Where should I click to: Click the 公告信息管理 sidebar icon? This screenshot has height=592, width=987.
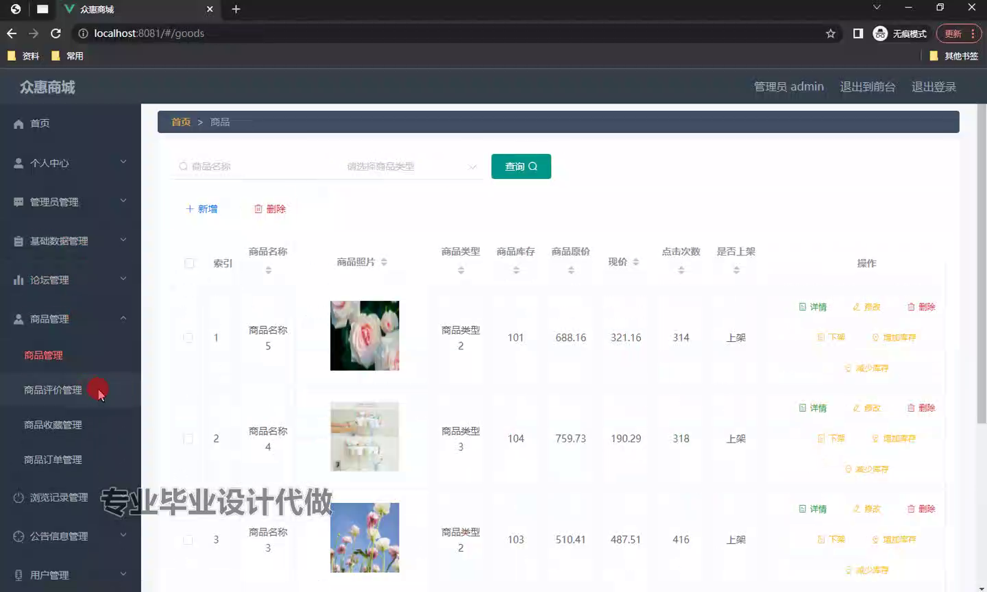click(19, 536)
